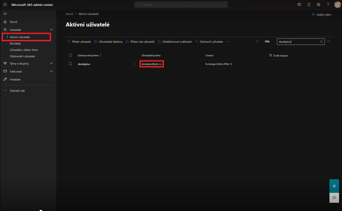The height and width of the screenshot is (211, 342).
Task: Open the filter funnel icon
Action: click(257, 42)
